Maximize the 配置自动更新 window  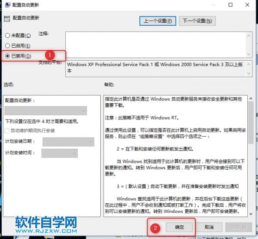pyautogui.click(x=230, y=5)
